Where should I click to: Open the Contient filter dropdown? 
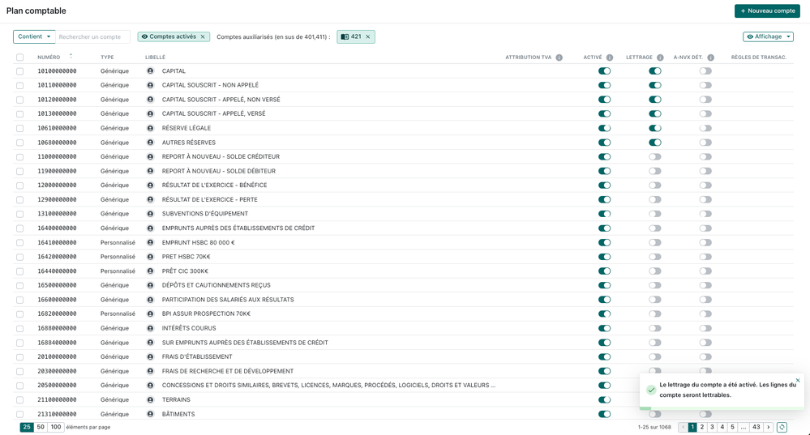click(34, 36)
